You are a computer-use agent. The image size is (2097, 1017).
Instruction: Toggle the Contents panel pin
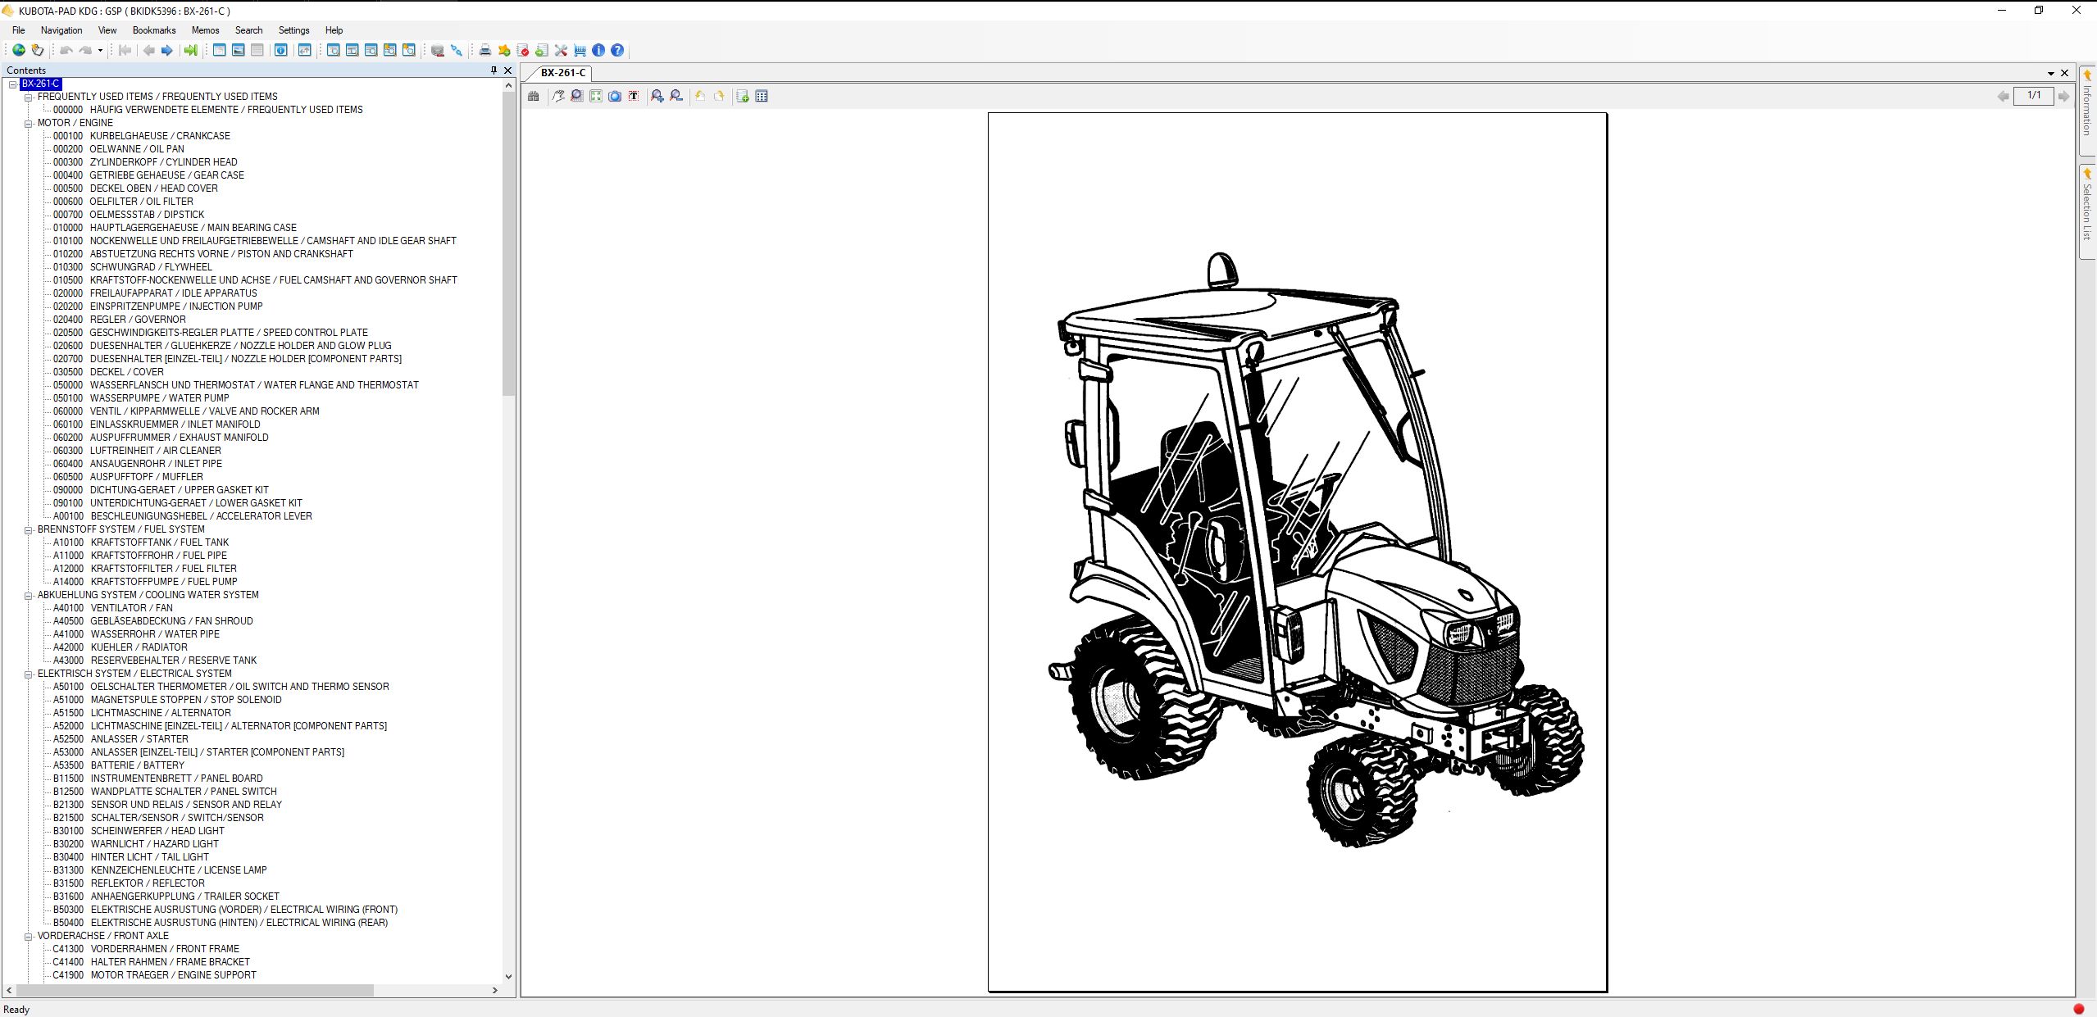pos(494,70)
